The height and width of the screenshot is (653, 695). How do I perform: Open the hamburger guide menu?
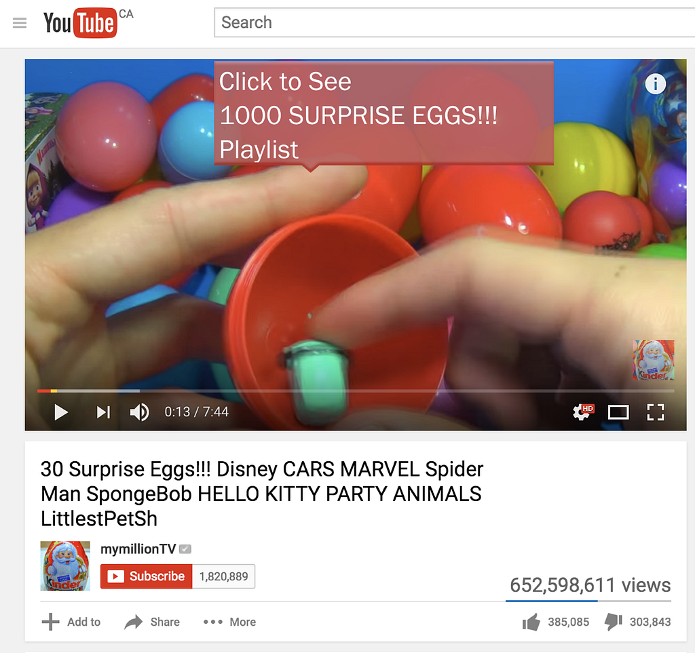[x=20, y=22]
